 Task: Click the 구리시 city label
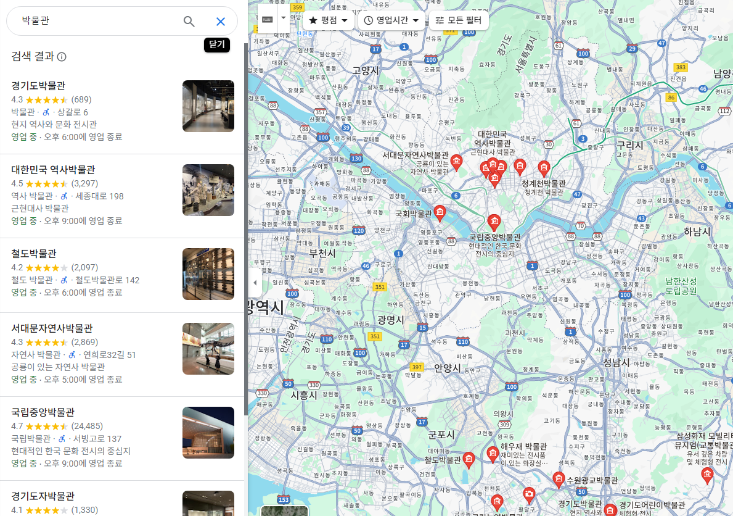click(x=629, y=144)
